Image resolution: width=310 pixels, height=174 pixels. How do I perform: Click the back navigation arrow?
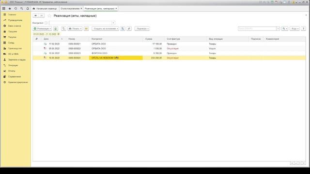[x=35, y=15]
